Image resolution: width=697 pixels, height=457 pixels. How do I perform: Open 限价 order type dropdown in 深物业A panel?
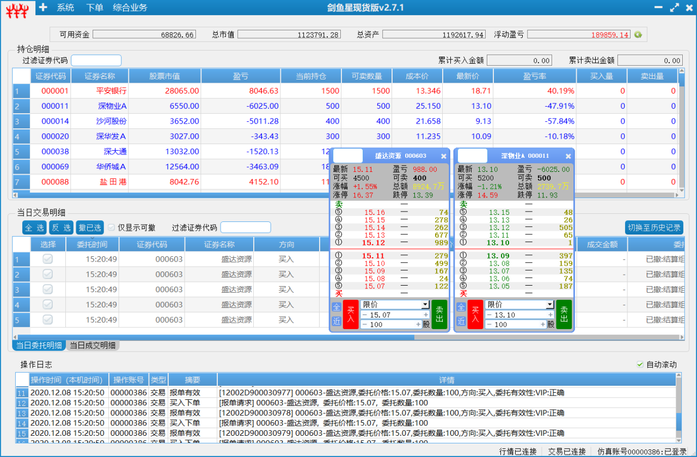[549, 305]
